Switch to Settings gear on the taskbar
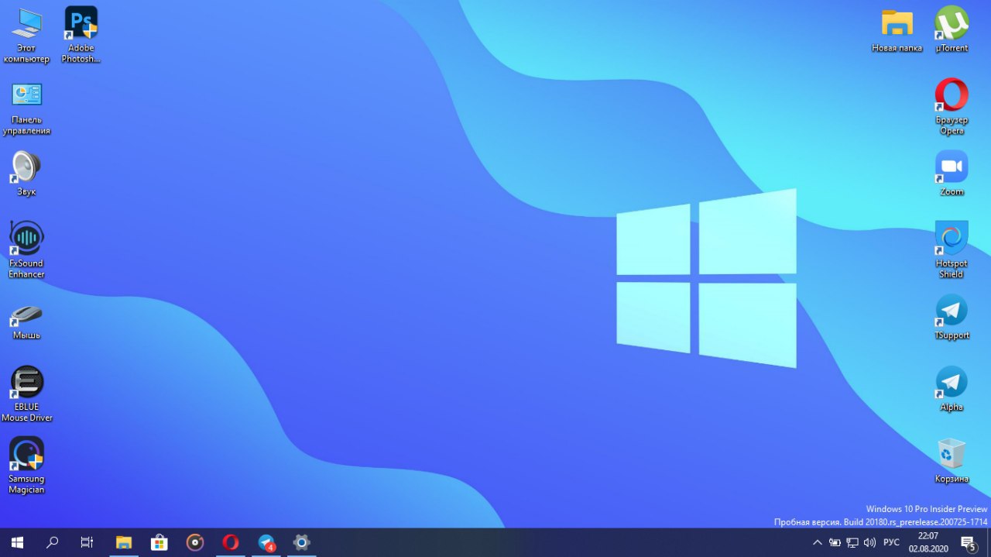This screenshot has width=991, height=557. point(302,542)
